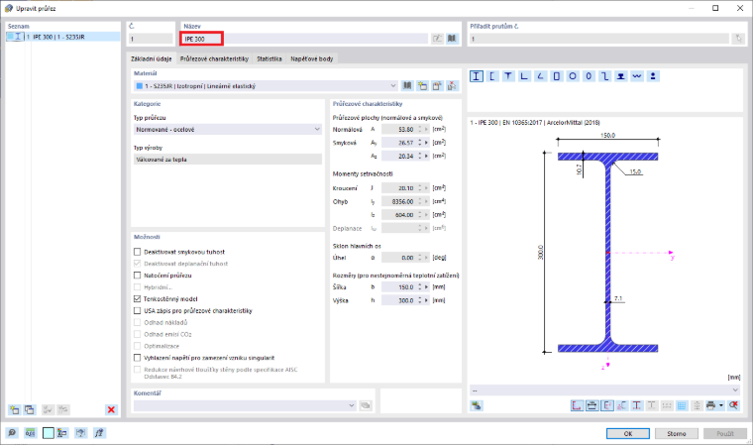Switch to Základní údaje tab
The image size is (753, 445).
(x=152, y=58)
